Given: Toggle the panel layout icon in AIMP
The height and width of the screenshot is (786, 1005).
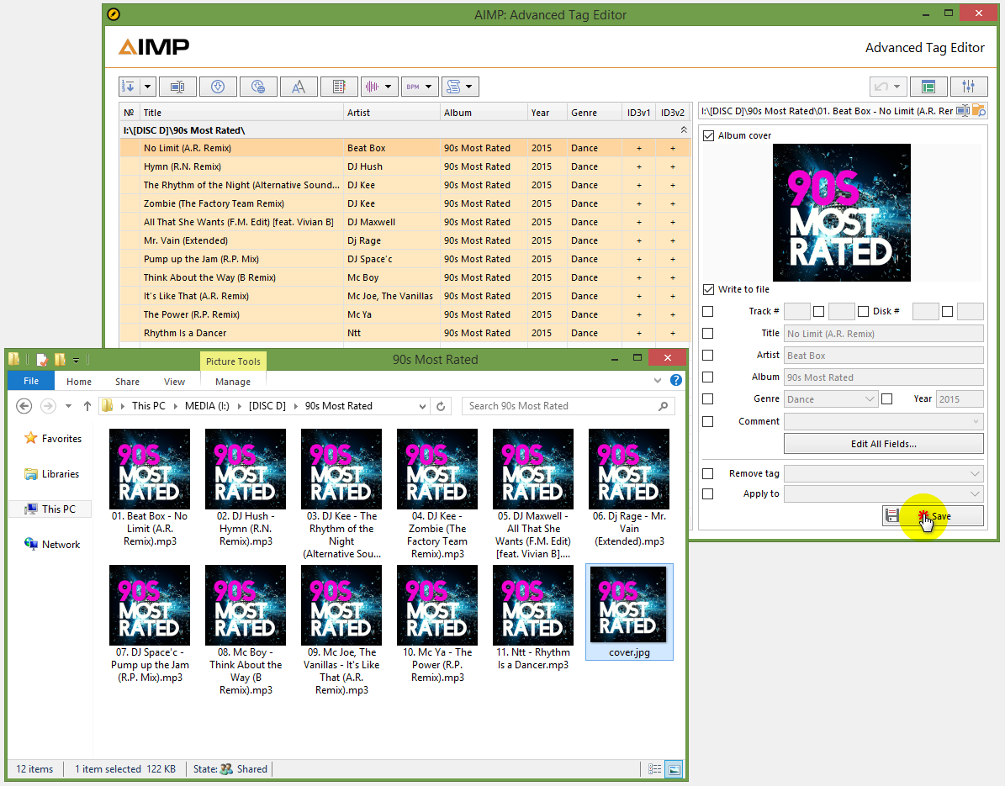Looking at the screenshot, I should click(928, 87).
